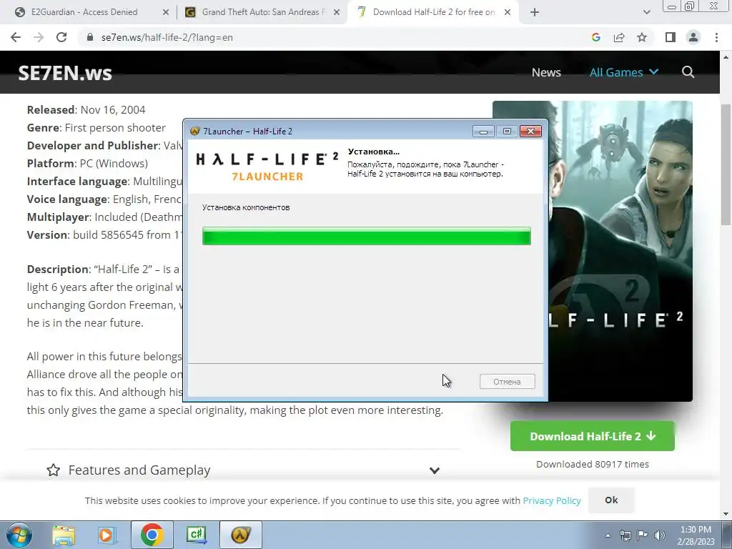Open the Windows Start menu

coord(19,535)
